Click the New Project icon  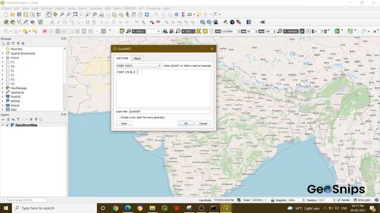[x=6, y=14]
